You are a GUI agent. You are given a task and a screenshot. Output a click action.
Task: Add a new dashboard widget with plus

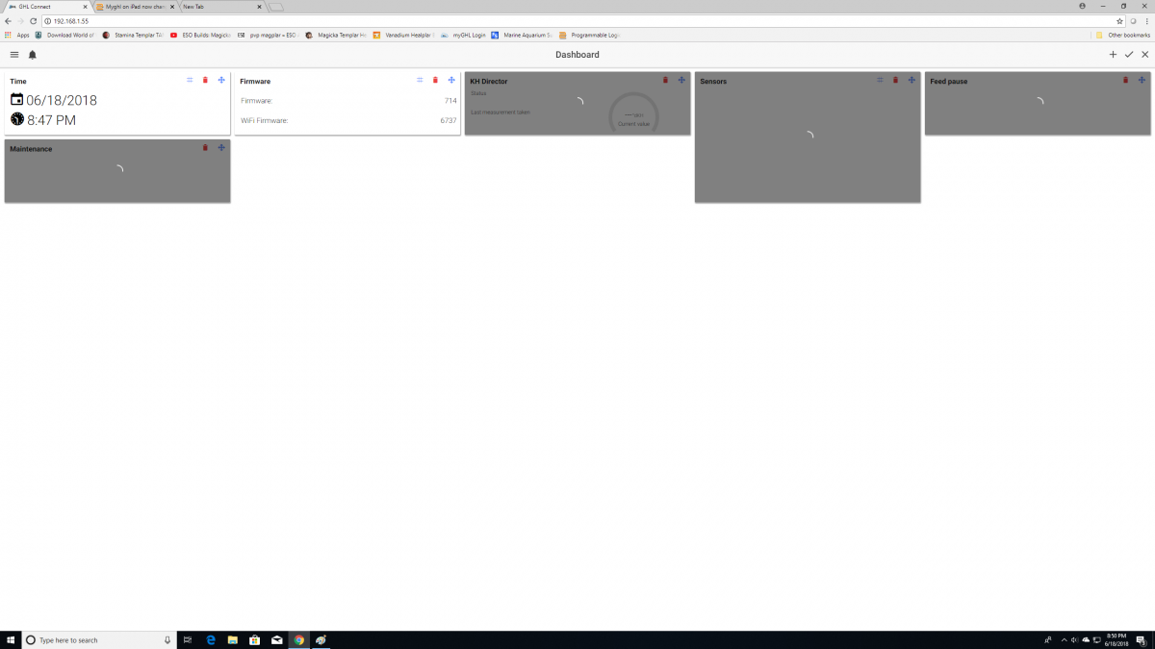[1113, 55]
